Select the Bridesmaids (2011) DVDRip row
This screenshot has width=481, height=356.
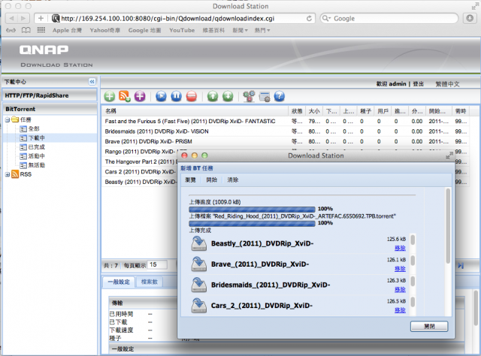pyautogui.click(x=284, y=131)
